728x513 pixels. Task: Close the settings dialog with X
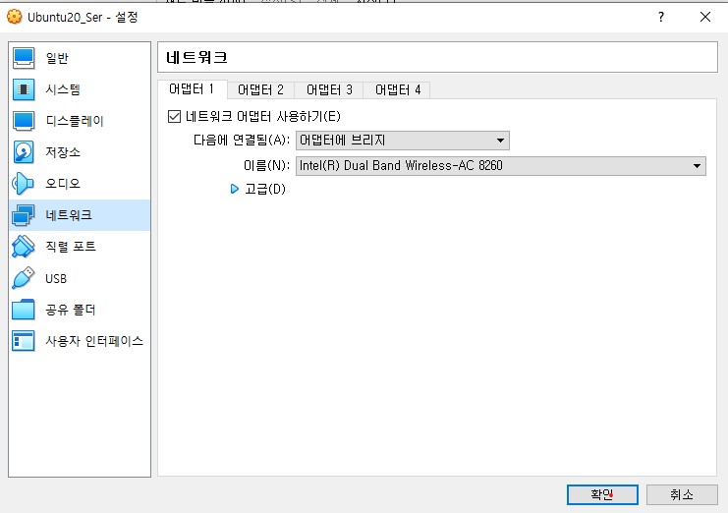coord(705,17)
